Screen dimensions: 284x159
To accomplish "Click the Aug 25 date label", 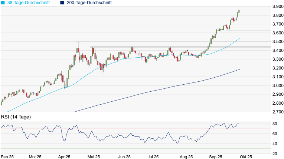I will tap(186, 157).
